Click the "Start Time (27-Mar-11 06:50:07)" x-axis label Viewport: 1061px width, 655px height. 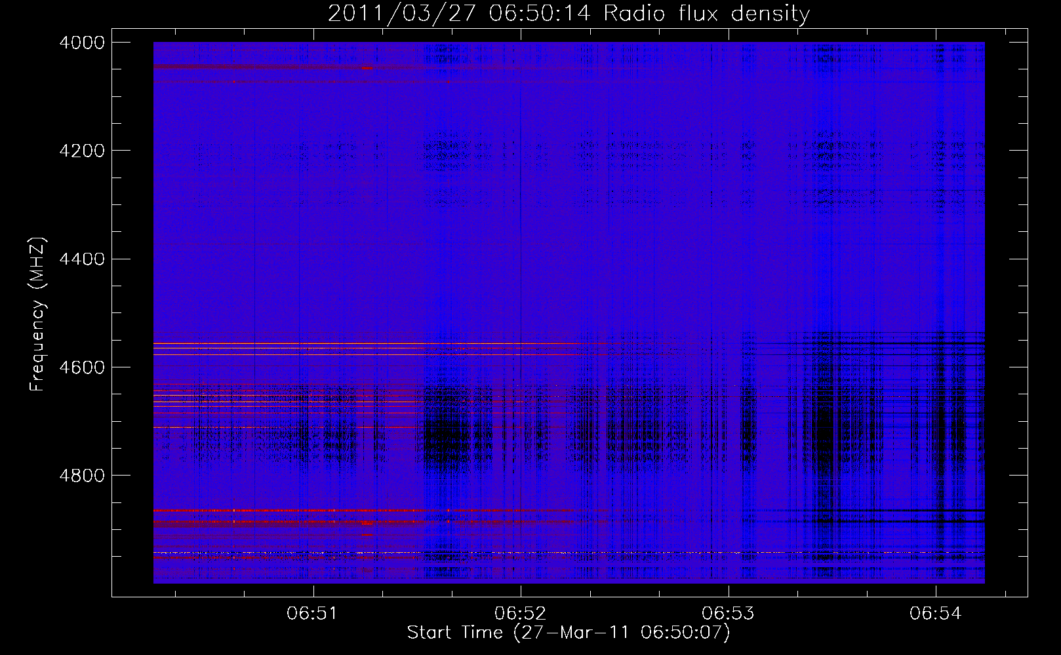pyautogui.click(x=569, y=633)
